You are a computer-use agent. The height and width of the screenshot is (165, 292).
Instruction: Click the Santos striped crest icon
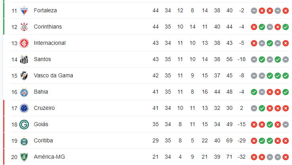24,59
